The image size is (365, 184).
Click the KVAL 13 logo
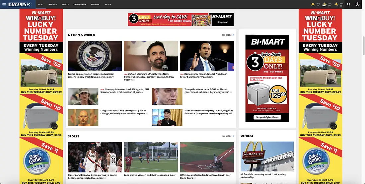pyautogui.click(x=20, y=4)
